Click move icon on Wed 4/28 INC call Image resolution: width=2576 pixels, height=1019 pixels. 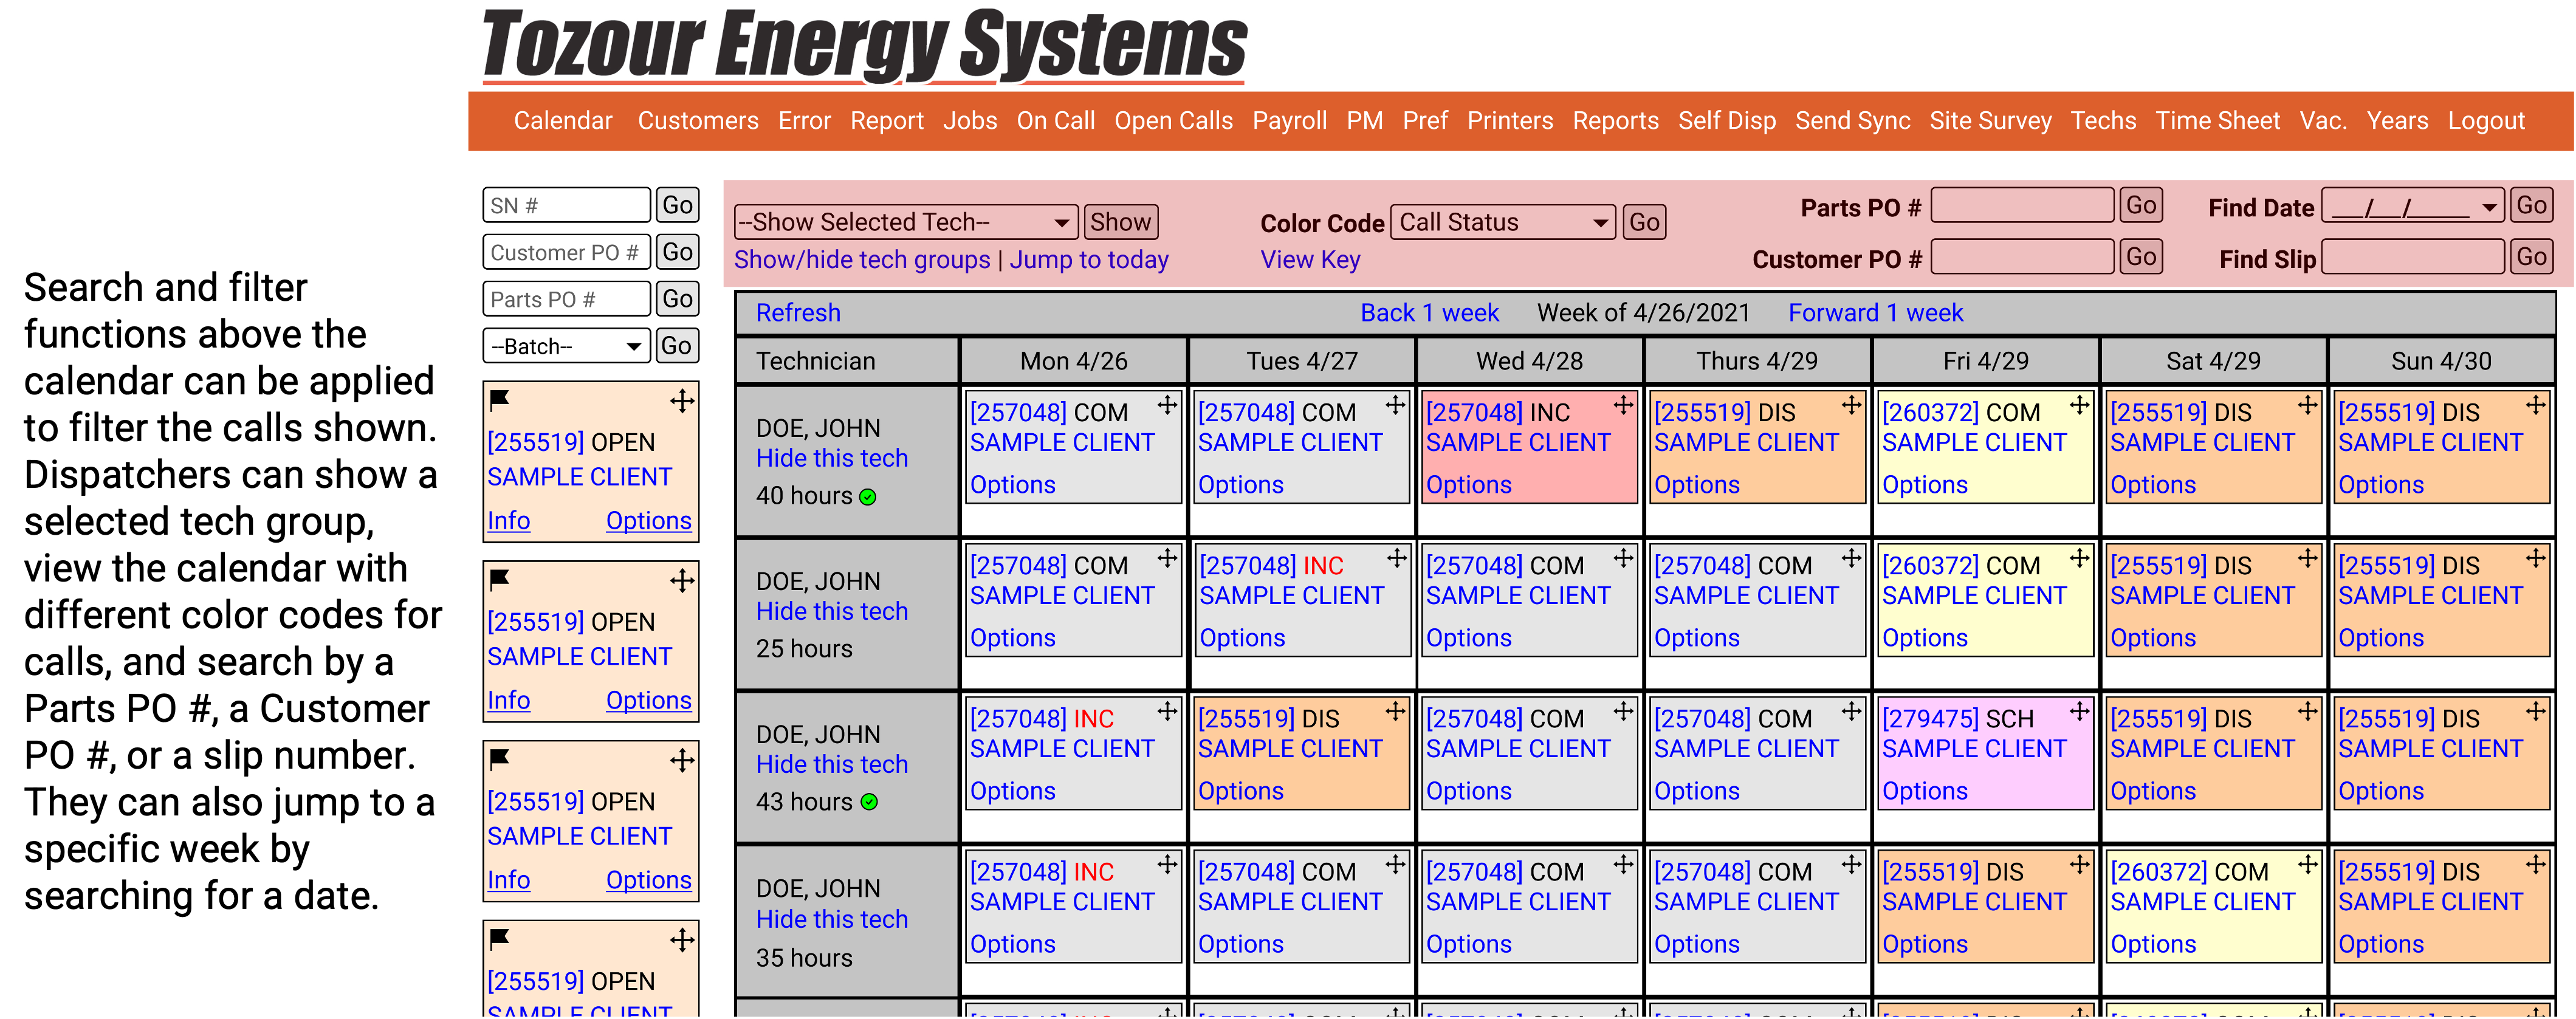point(1623,405)
